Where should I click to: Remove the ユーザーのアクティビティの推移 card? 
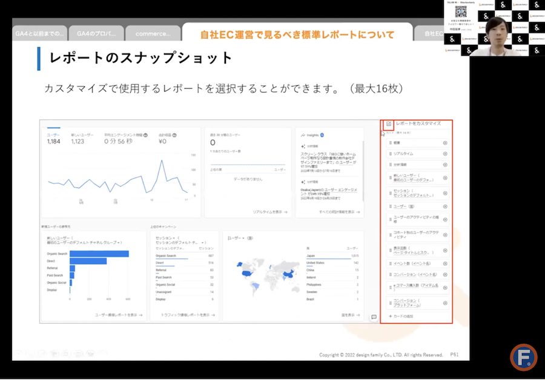click(x=445, y=220)
